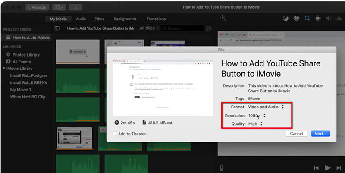Toggle the sidebar panel icon

point(57,28)
